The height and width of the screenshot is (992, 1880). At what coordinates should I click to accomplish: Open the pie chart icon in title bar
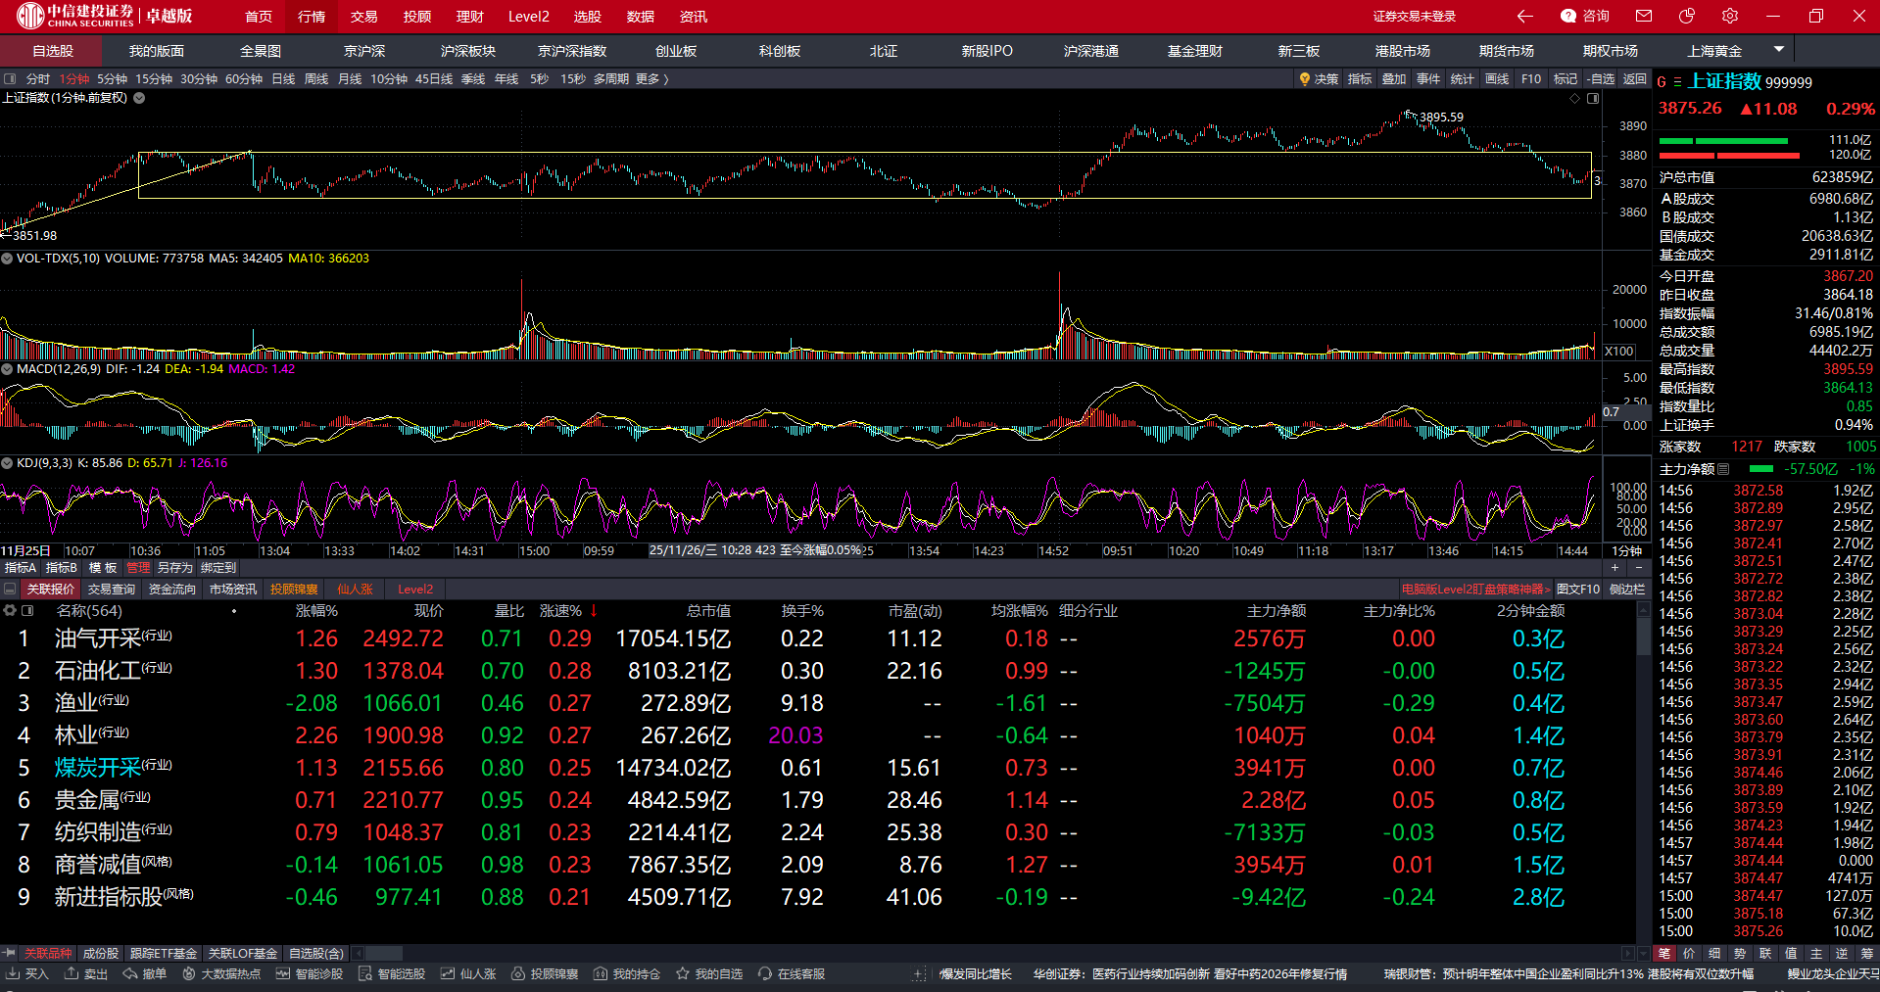[x=1687, y=16]
